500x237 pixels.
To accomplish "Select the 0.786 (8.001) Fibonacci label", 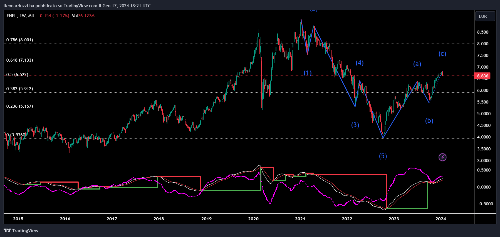I will pos(19,40).
